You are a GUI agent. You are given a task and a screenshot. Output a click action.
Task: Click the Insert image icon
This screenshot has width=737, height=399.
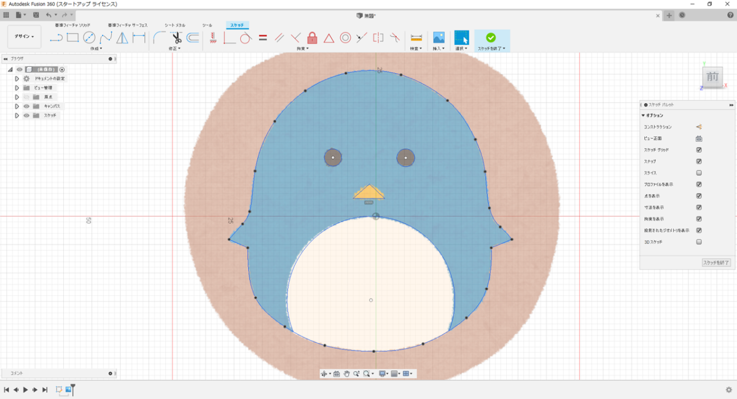pyautogui.click(x=439, y=37)
